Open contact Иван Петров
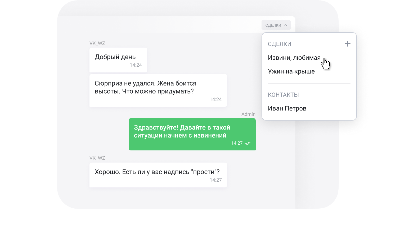Screen dimensions: 396x230 [287, 108]
